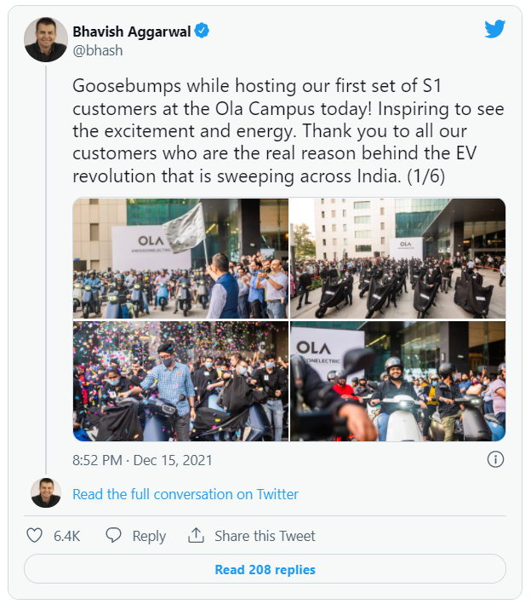The width and height of the screenshot is (531, 610).
Task: Open the tweet info circle icon
Action: pos(495,459)
